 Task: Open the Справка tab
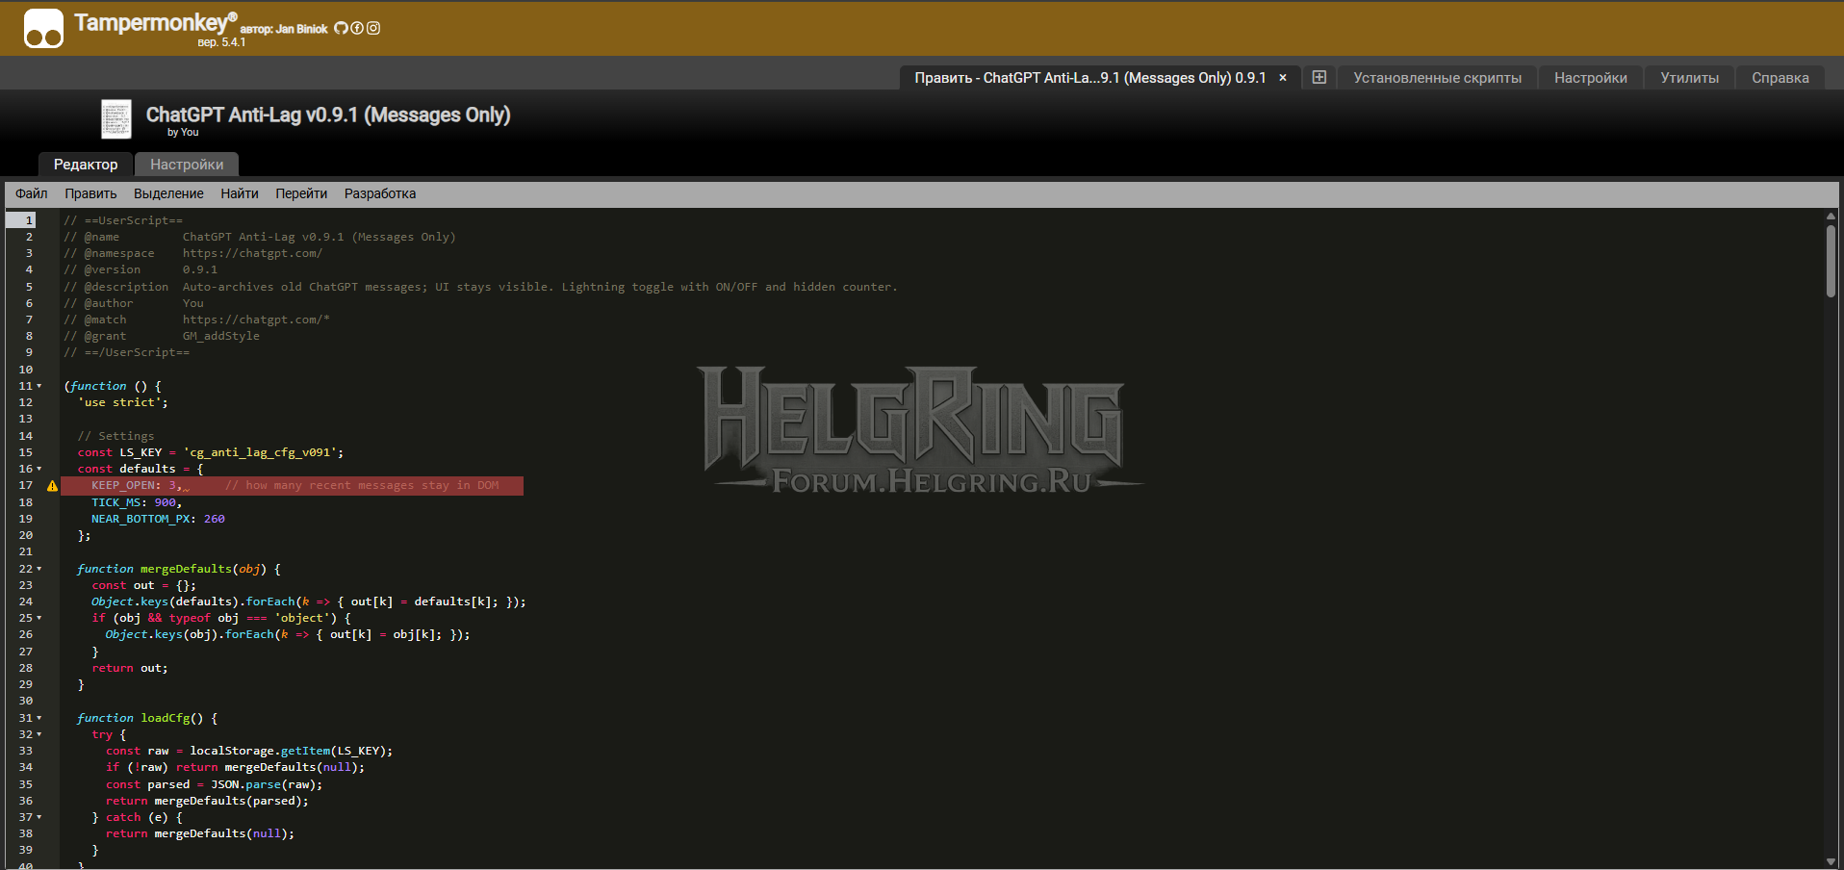pyautogui.click(x=1780, y=78)
